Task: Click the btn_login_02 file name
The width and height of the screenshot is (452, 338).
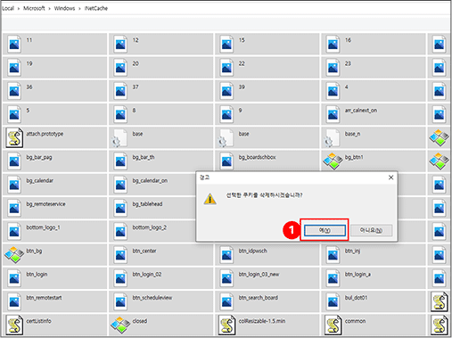Action: click(147, 275)
